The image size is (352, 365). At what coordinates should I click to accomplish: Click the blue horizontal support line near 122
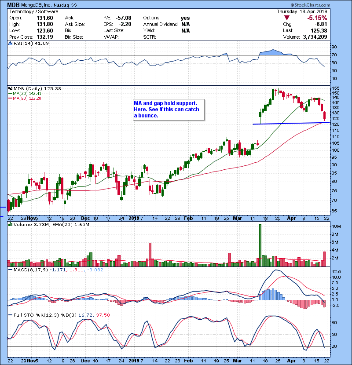291,123
